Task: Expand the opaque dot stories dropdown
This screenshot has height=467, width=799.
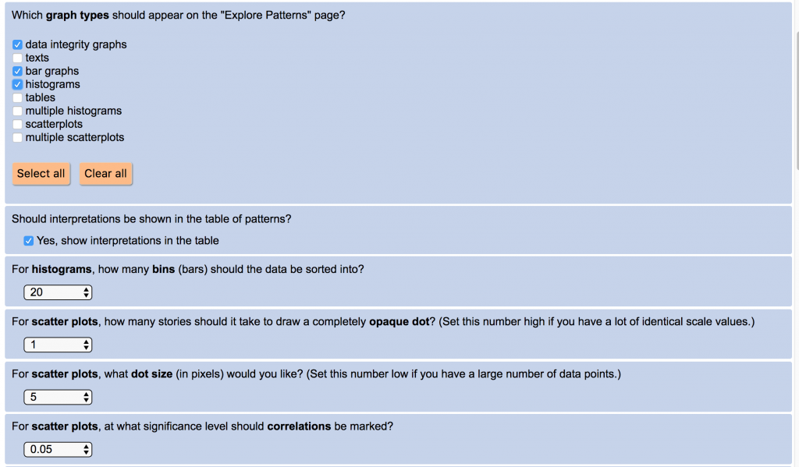Action: tap(59, 345)
